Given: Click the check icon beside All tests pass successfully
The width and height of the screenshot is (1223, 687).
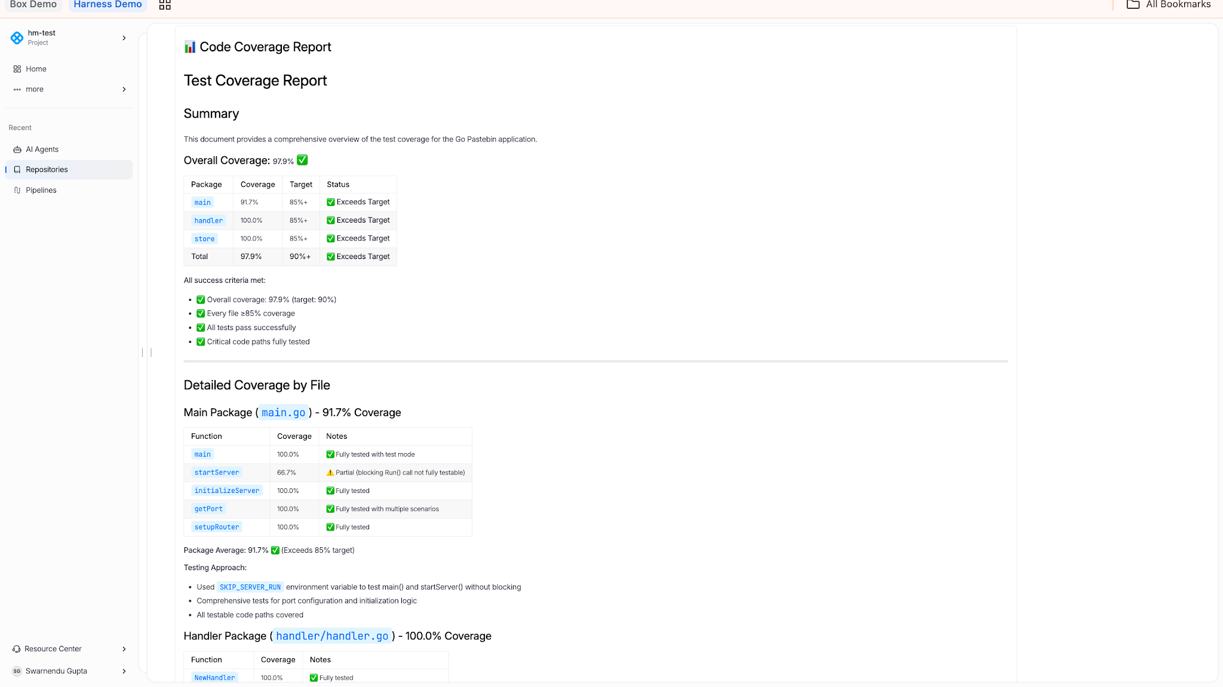Looking at the screenshot, I should (x=201, y=328).
